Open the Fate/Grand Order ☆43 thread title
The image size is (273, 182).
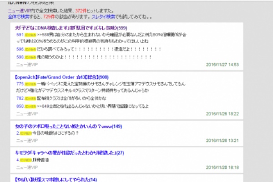pyautogui.click(x=61, y=77)
